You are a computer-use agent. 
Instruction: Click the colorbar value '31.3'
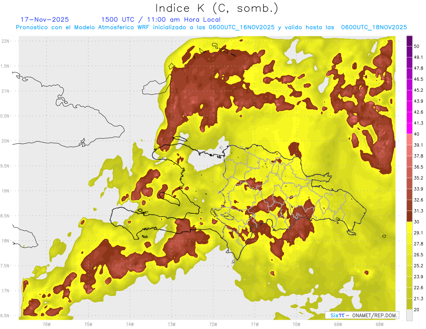tap(419, 211)
